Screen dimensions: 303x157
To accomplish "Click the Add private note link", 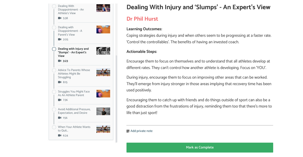I will click(141, 131).
